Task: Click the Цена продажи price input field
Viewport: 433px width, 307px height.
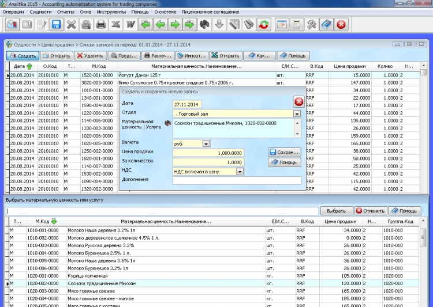Action: click(x=208, y=153)
